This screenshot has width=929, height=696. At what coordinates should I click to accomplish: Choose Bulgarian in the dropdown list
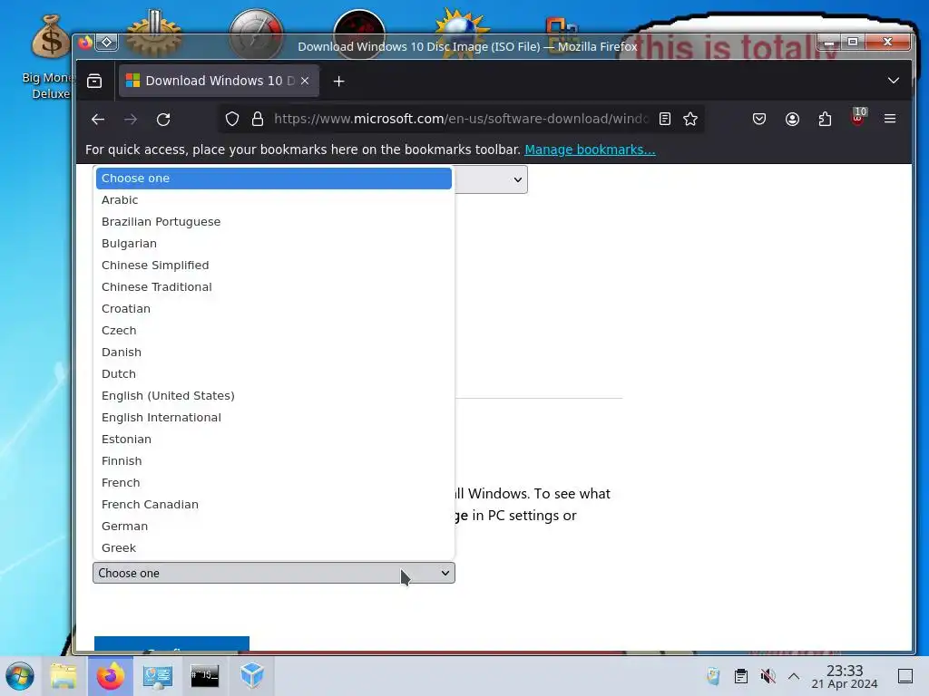[x=274, y=244]
